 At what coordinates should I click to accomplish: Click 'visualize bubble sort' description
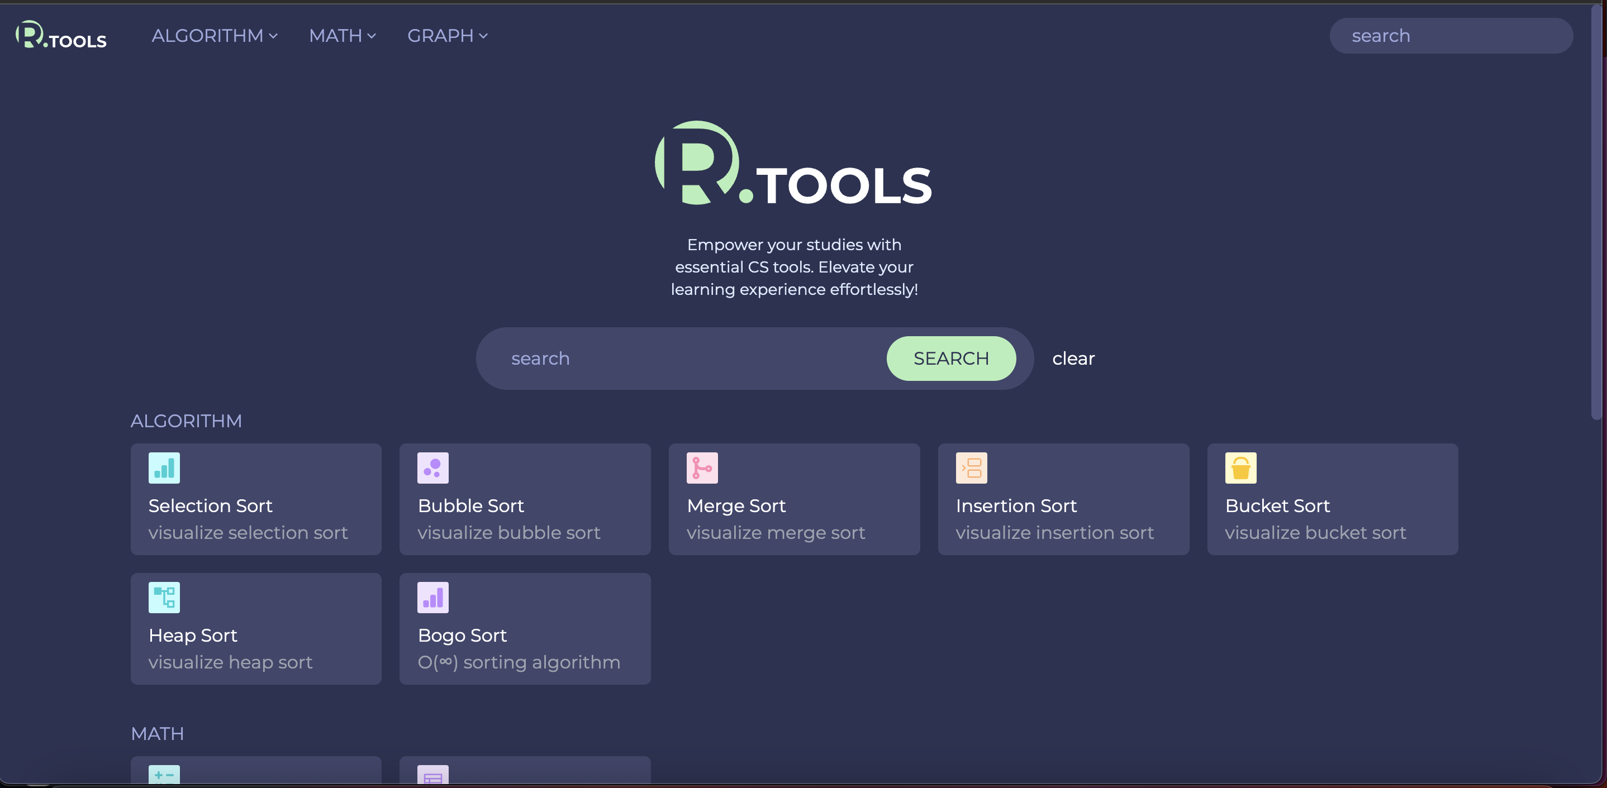point(509,532)
